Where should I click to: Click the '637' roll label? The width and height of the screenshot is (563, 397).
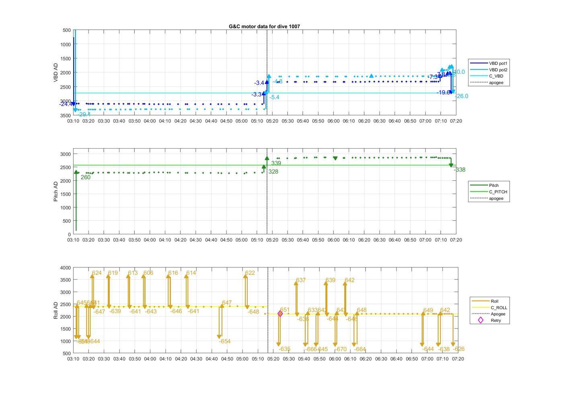tap(301, 280)
